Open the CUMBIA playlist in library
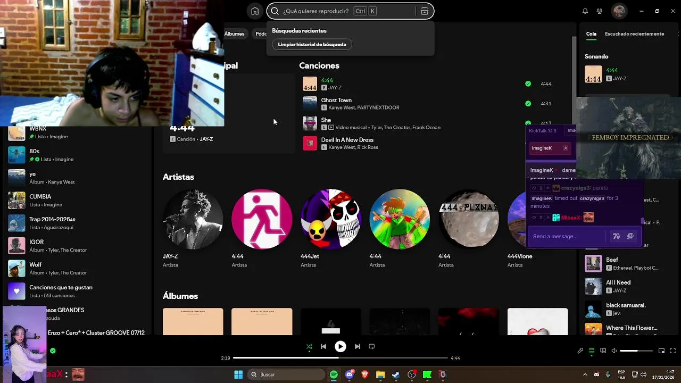Screen dimensions: 681x383 [x=77, y=201]
